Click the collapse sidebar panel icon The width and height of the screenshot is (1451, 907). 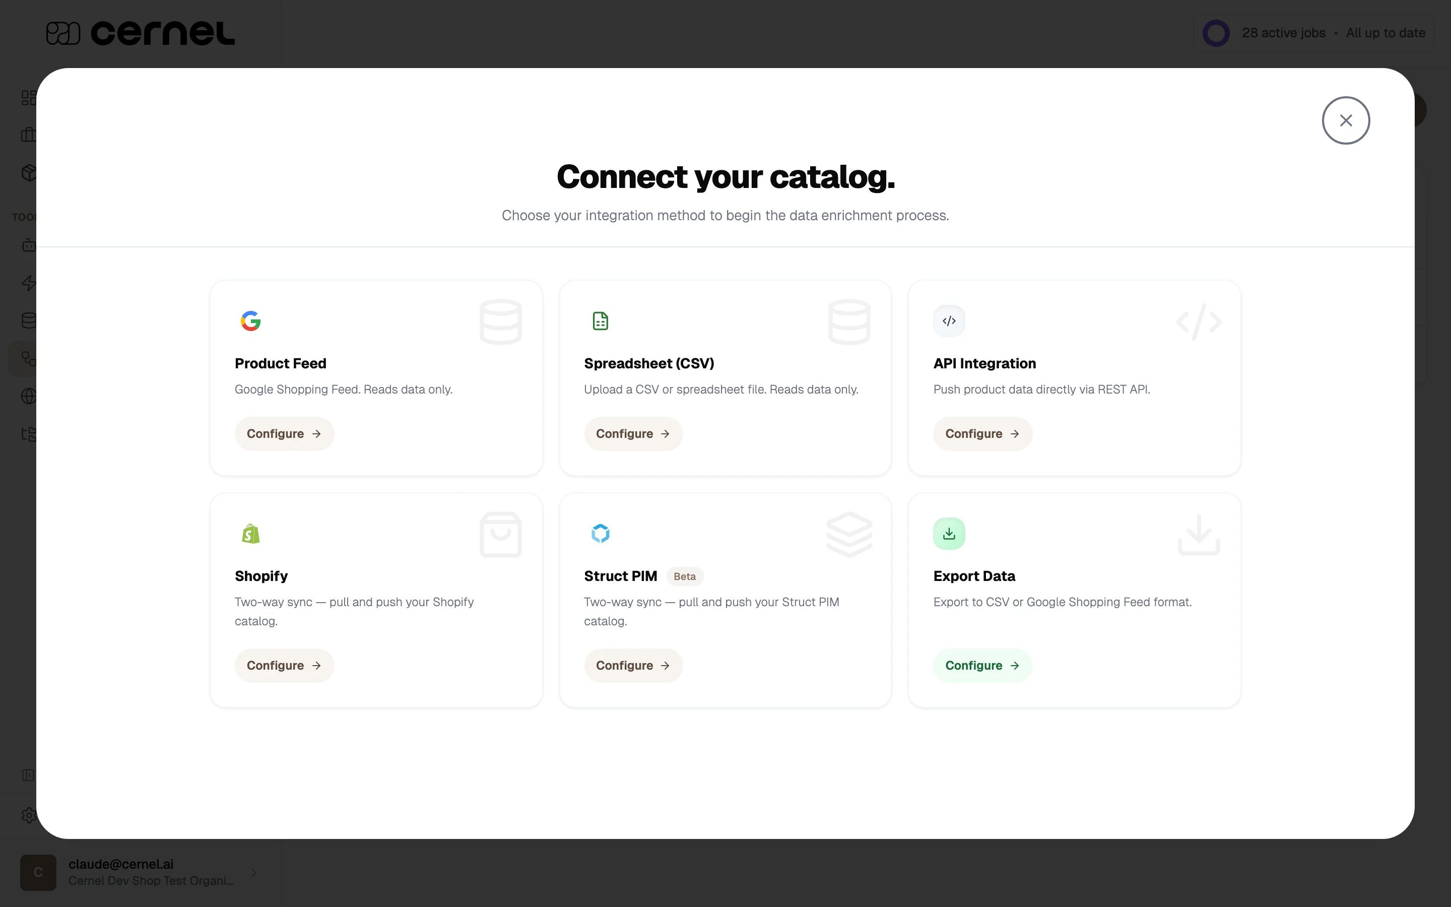28,775
